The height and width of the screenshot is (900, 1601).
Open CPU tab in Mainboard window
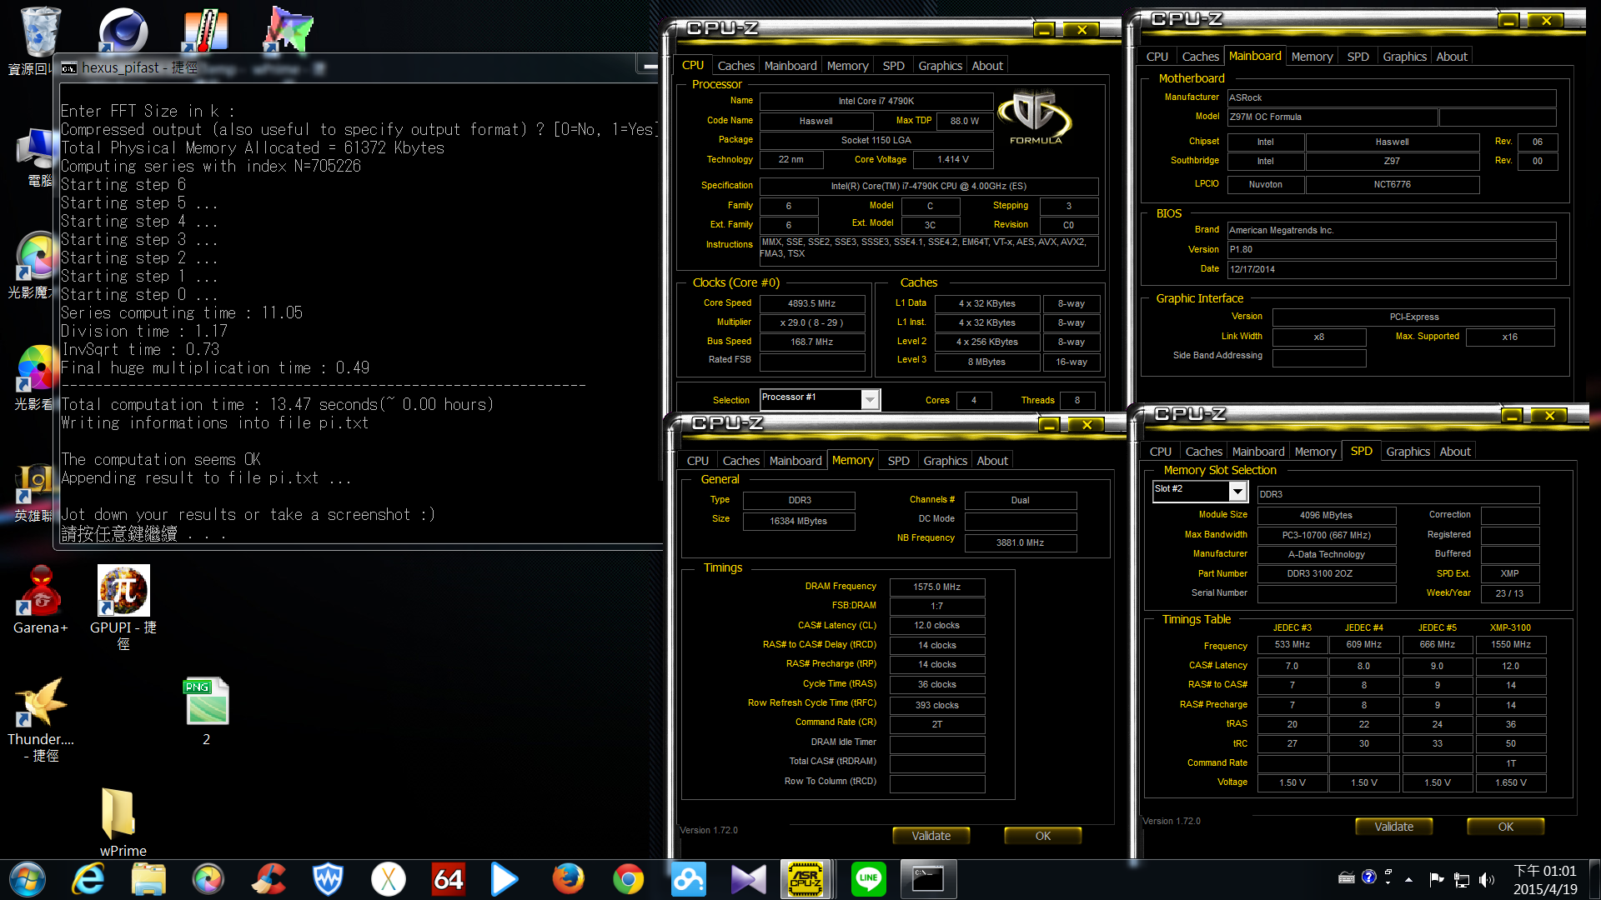1157,57
